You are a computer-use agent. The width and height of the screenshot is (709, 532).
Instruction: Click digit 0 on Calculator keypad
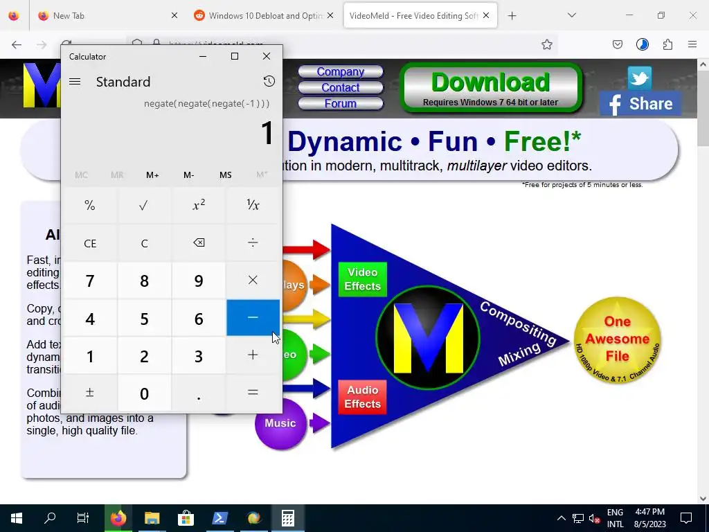[x=144, y=393]
